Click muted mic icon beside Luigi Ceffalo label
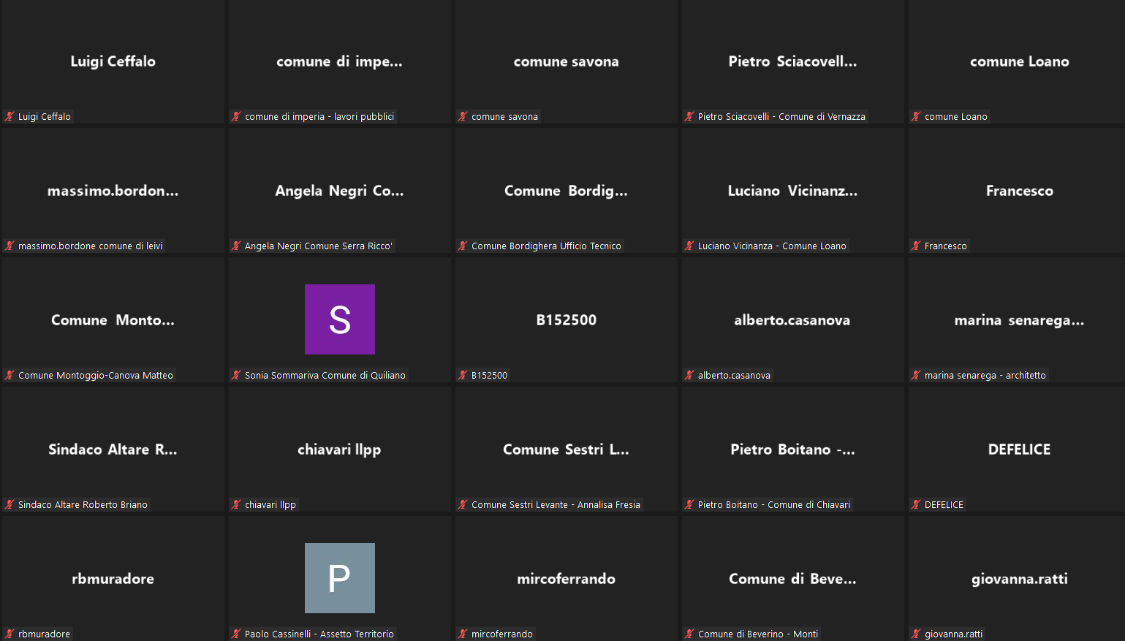Screen dimensions: 1125x641 (x=10, y=116)
